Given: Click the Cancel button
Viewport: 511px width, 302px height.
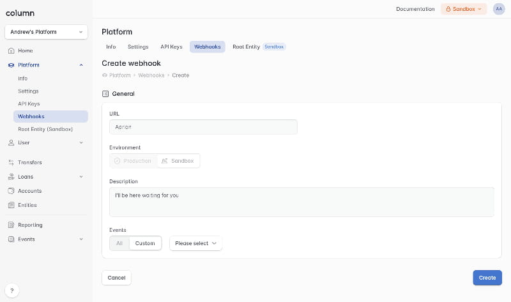Looking at the screenshot, I should (x=116, y=278).
